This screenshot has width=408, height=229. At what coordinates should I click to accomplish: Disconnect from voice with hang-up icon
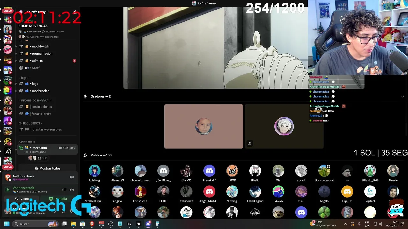pos(72,190)
